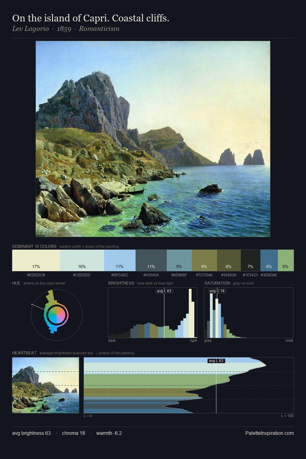Image resolution: width=306 pixels, height=459 pixels.
Task: Select the #6D969F teal swatch
Action: coord(179,260)
